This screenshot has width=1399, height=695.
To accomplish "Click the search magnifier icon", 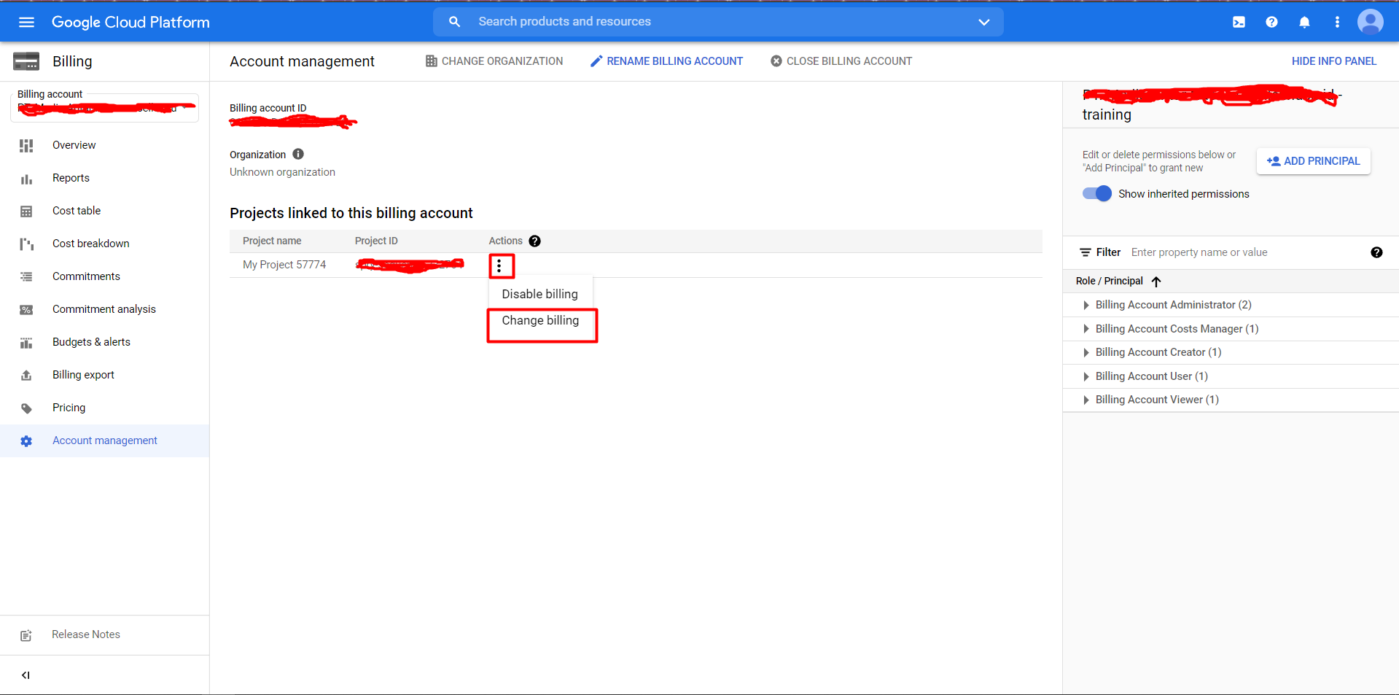I will point(454,22).
